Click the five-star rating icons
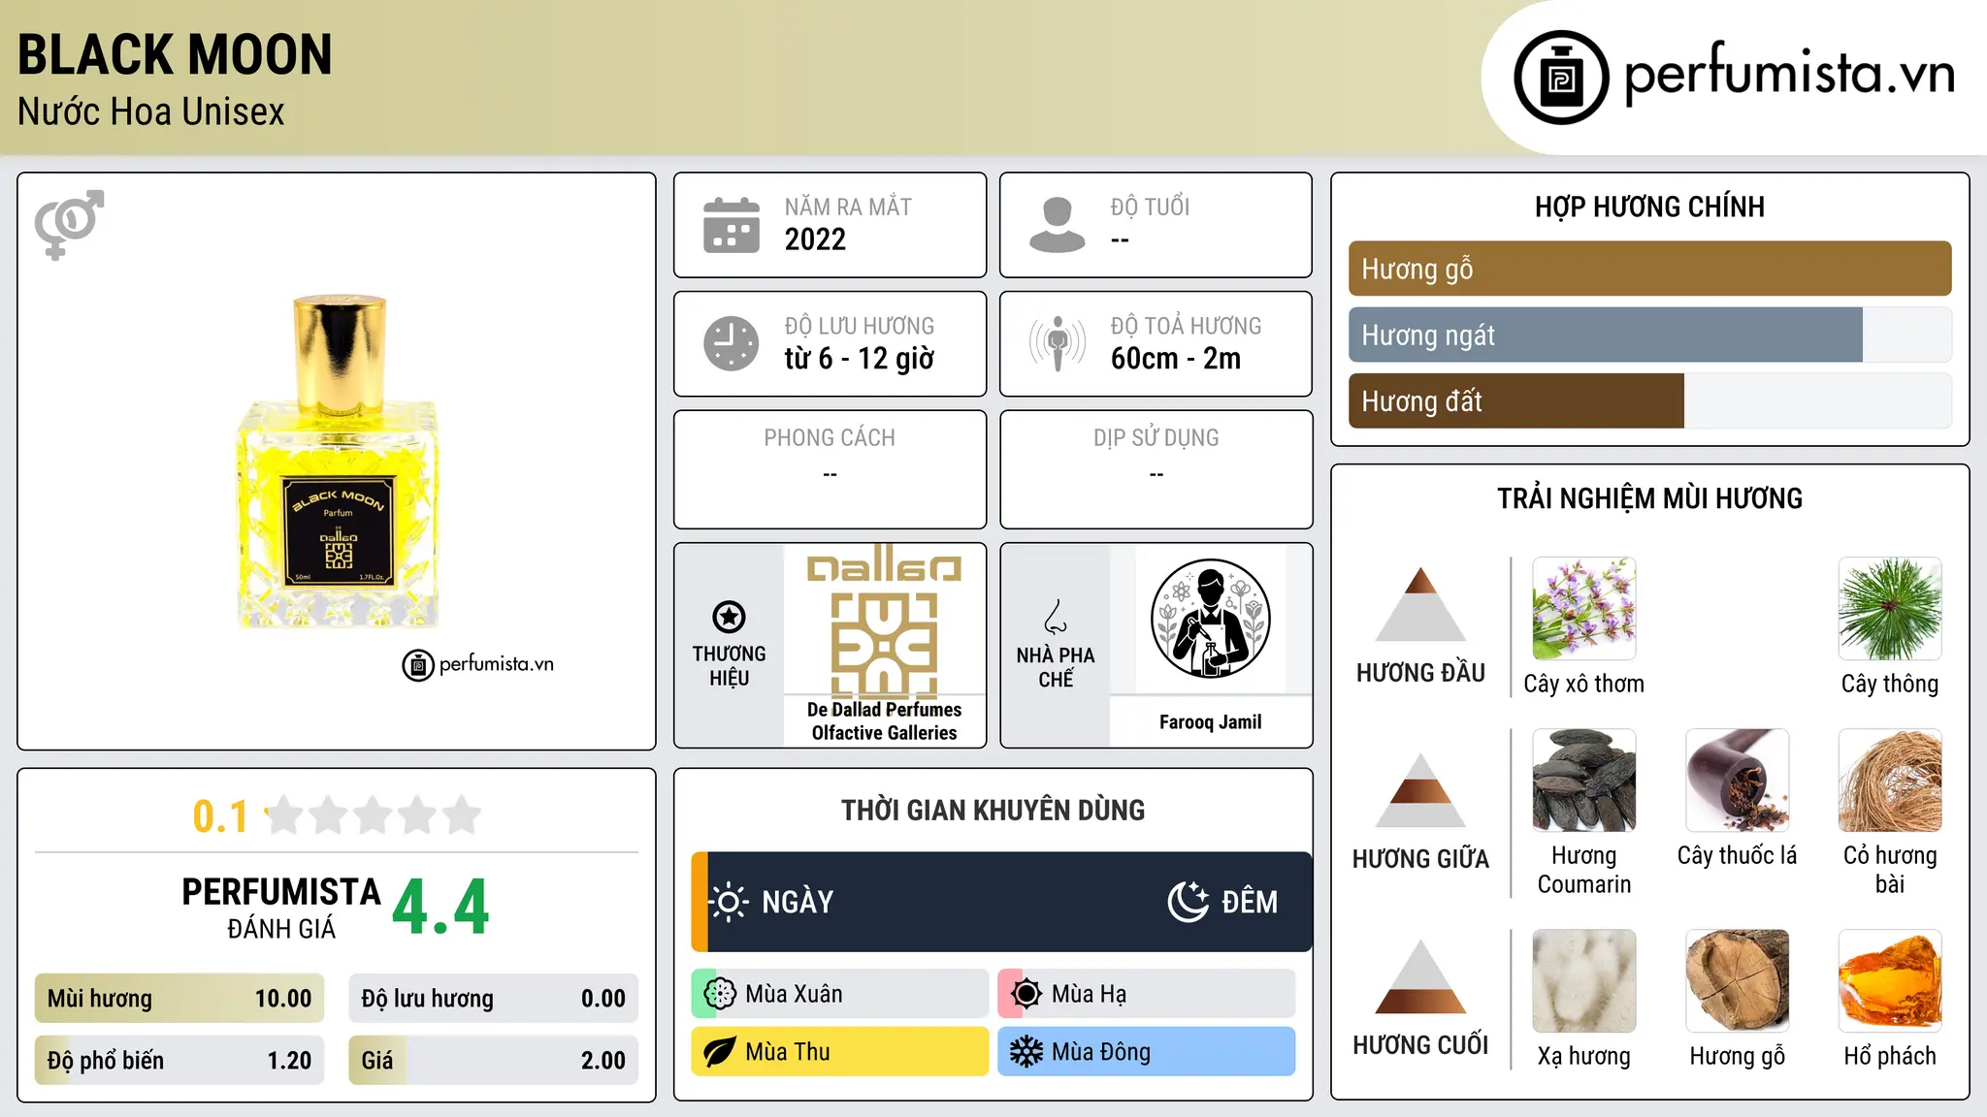The image size is (1987, 1117). coord(374,815)
